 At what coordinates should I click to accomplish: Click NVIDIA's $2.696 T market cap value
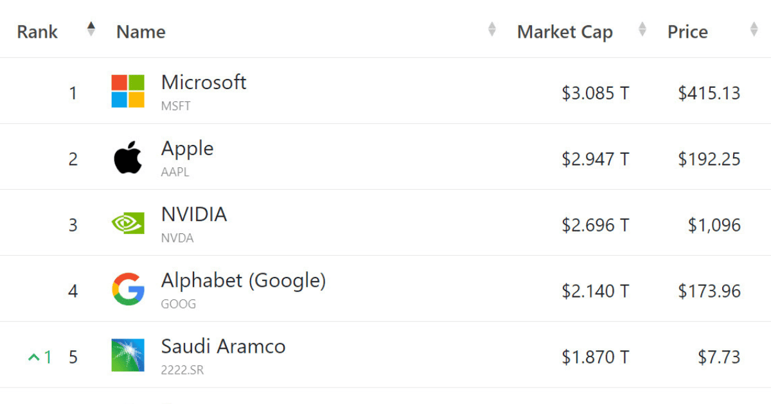[x=595, y=225]
